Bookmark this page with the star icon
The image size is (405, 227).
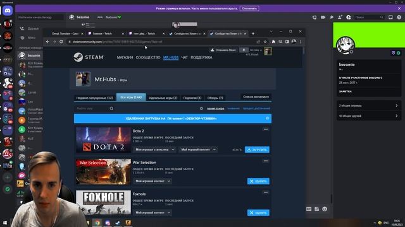point(265,42)
